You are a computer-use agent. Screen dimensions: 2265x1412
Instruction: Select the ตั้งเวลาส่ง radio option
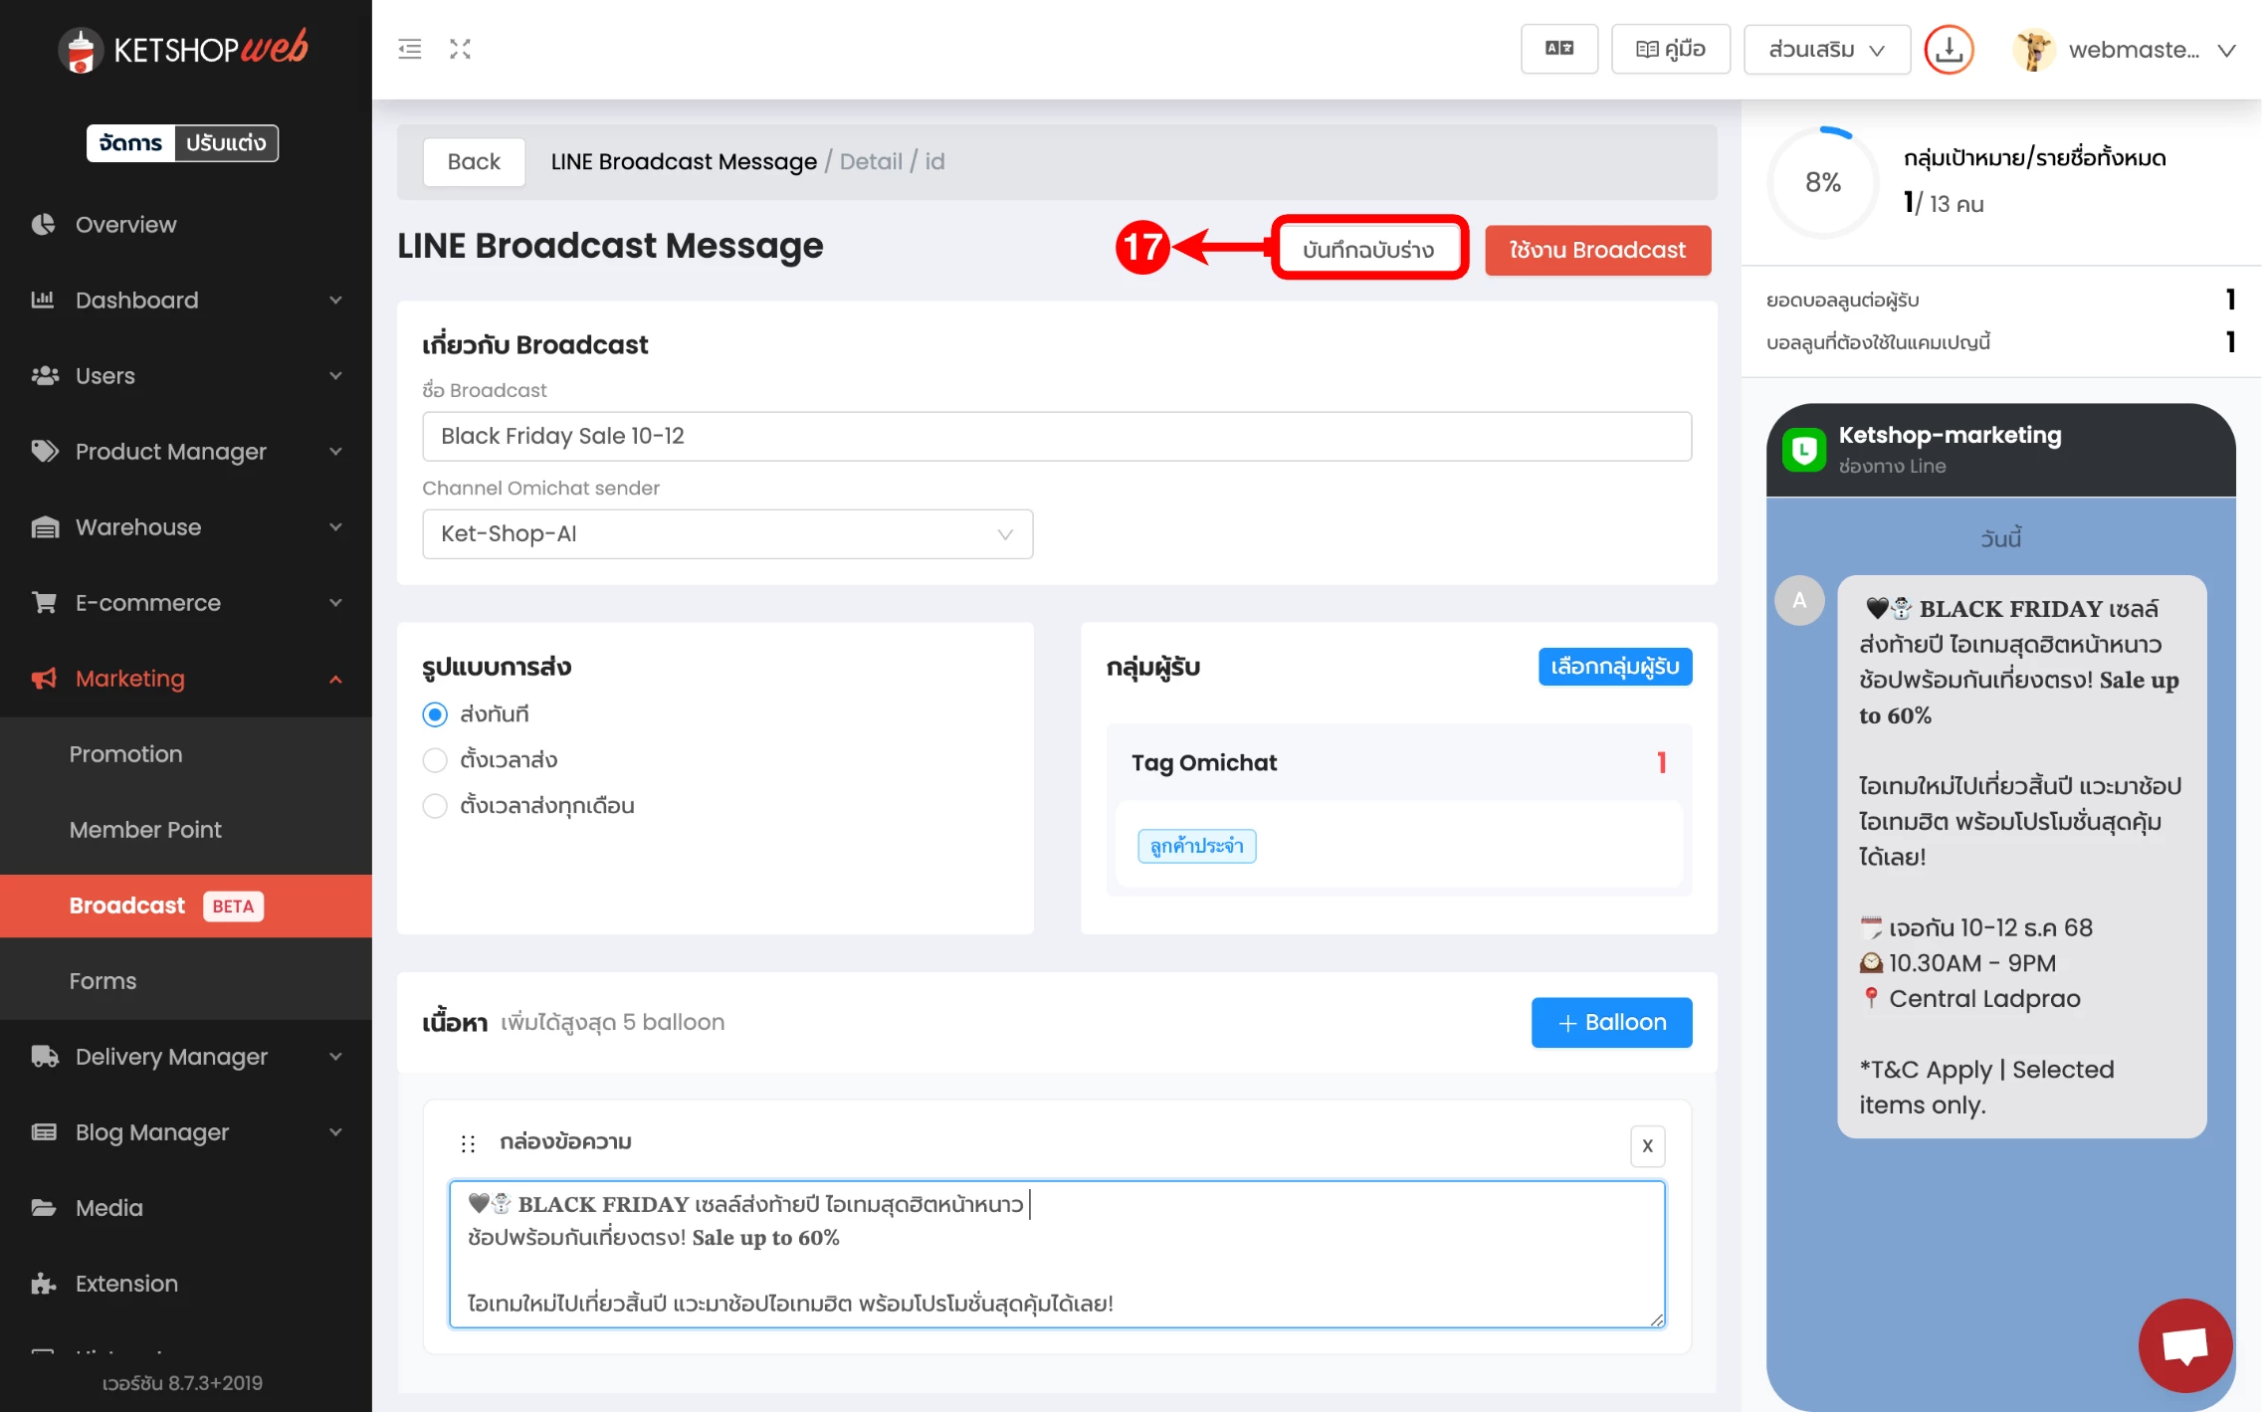click(435, 760)
